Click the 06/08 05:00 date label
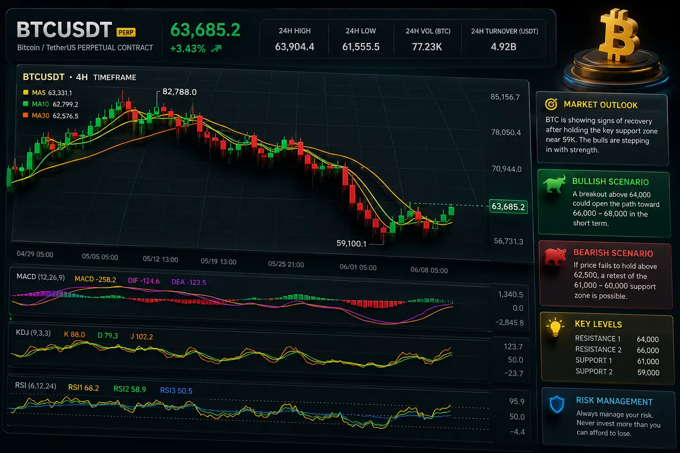This screenshot has height=453, width=680. click(429, 270)
